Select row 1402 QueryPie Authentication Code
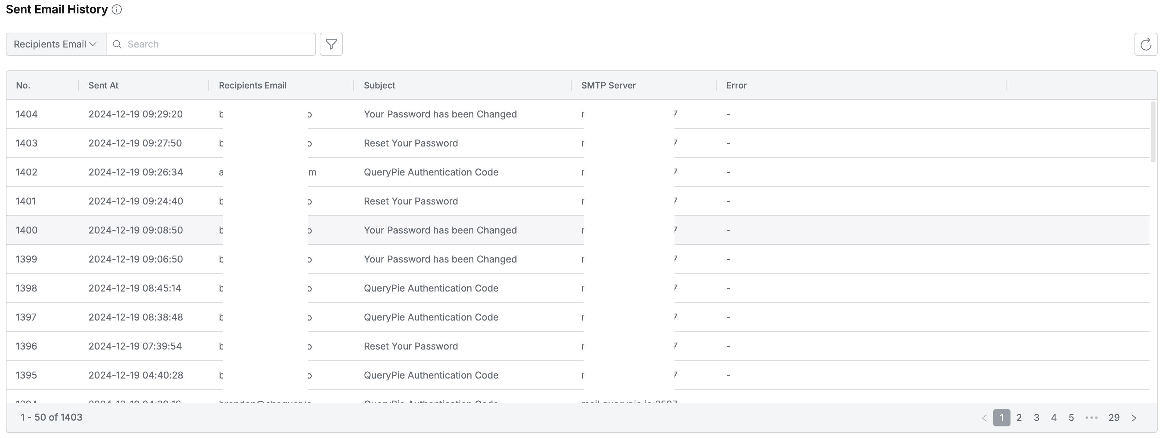The image size is (1162, 438). [x=431, y=172]
